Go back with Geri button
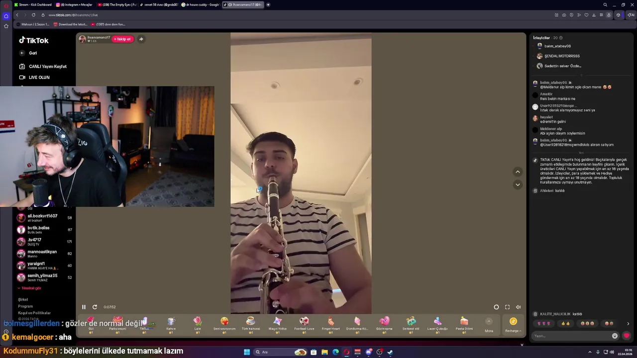Image resolution: width=637 pixels, height=358 pixels. tap(28, 53)
